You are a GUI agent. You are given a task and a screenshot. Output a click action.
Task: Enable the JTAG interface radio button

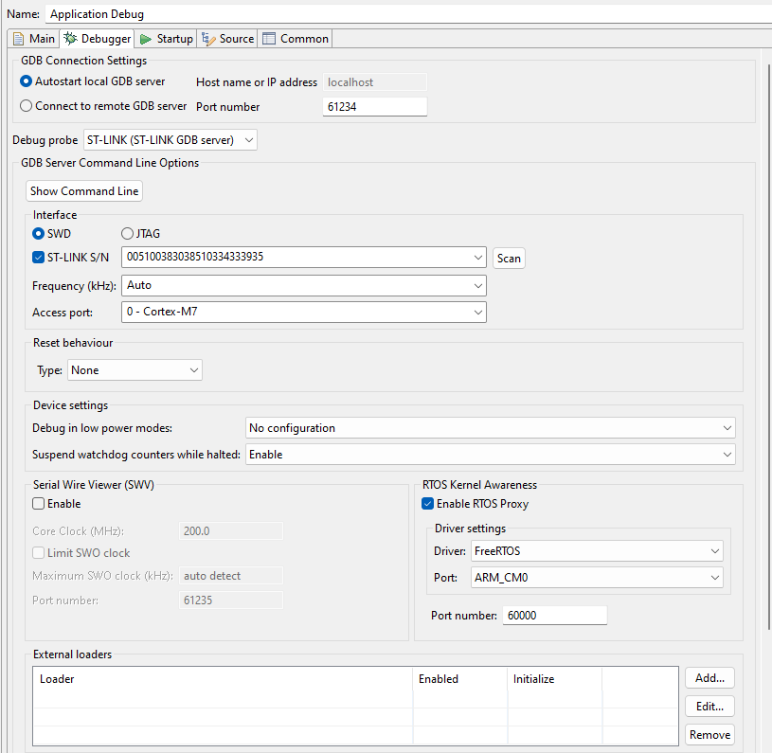[x=126, y=233]
